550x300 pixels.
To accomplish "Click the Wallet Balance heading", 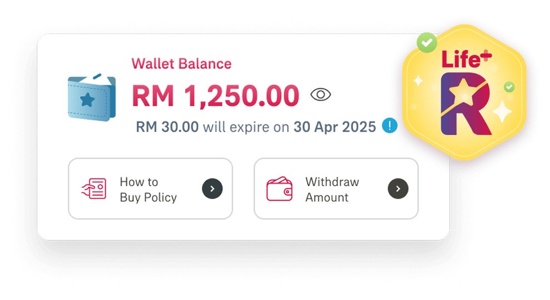I will click(181, 63).
